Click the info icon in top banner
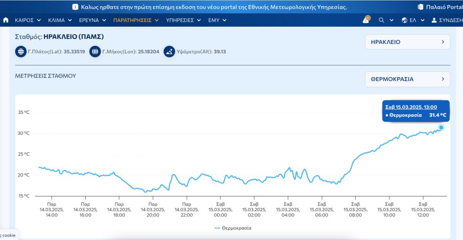Viewport: 463px width, 240px height. 75,7
